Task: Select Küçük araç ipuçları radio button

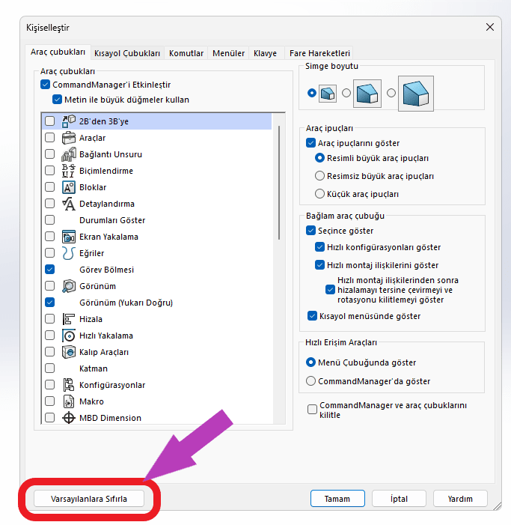Action: pos(320,194)
